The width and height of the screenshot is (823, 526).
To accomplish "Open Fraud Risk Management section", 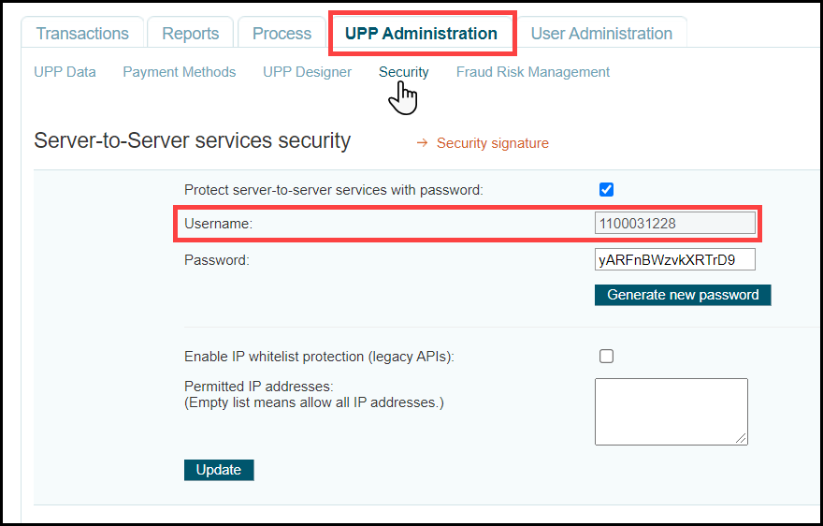I will pyautogui.click(x=532, y=72).
